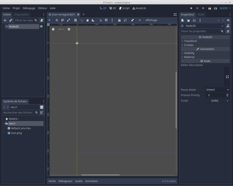Open Inspector property tools icon
Viewport: 233px width, 186px height.
[228, 31]
